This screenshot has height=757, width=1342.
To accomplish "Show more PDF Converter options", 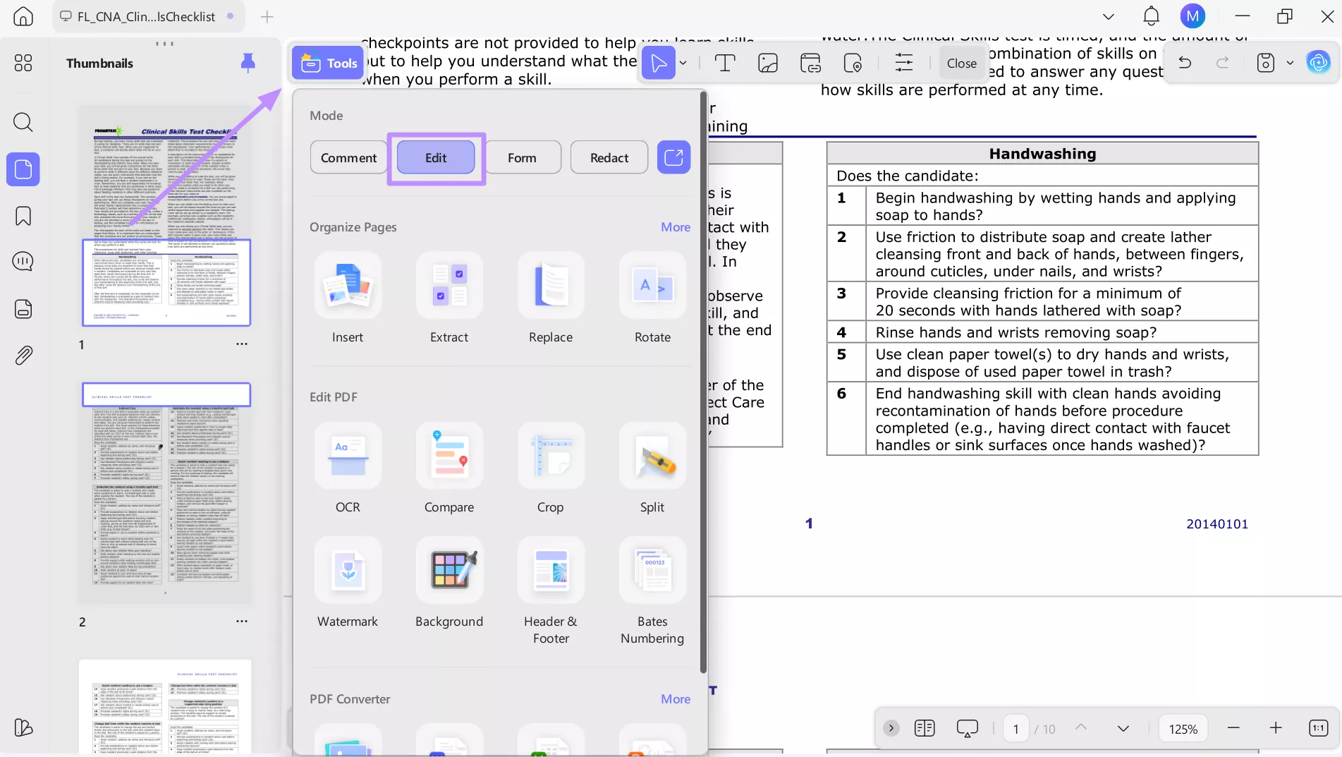I will coord(676,699).
